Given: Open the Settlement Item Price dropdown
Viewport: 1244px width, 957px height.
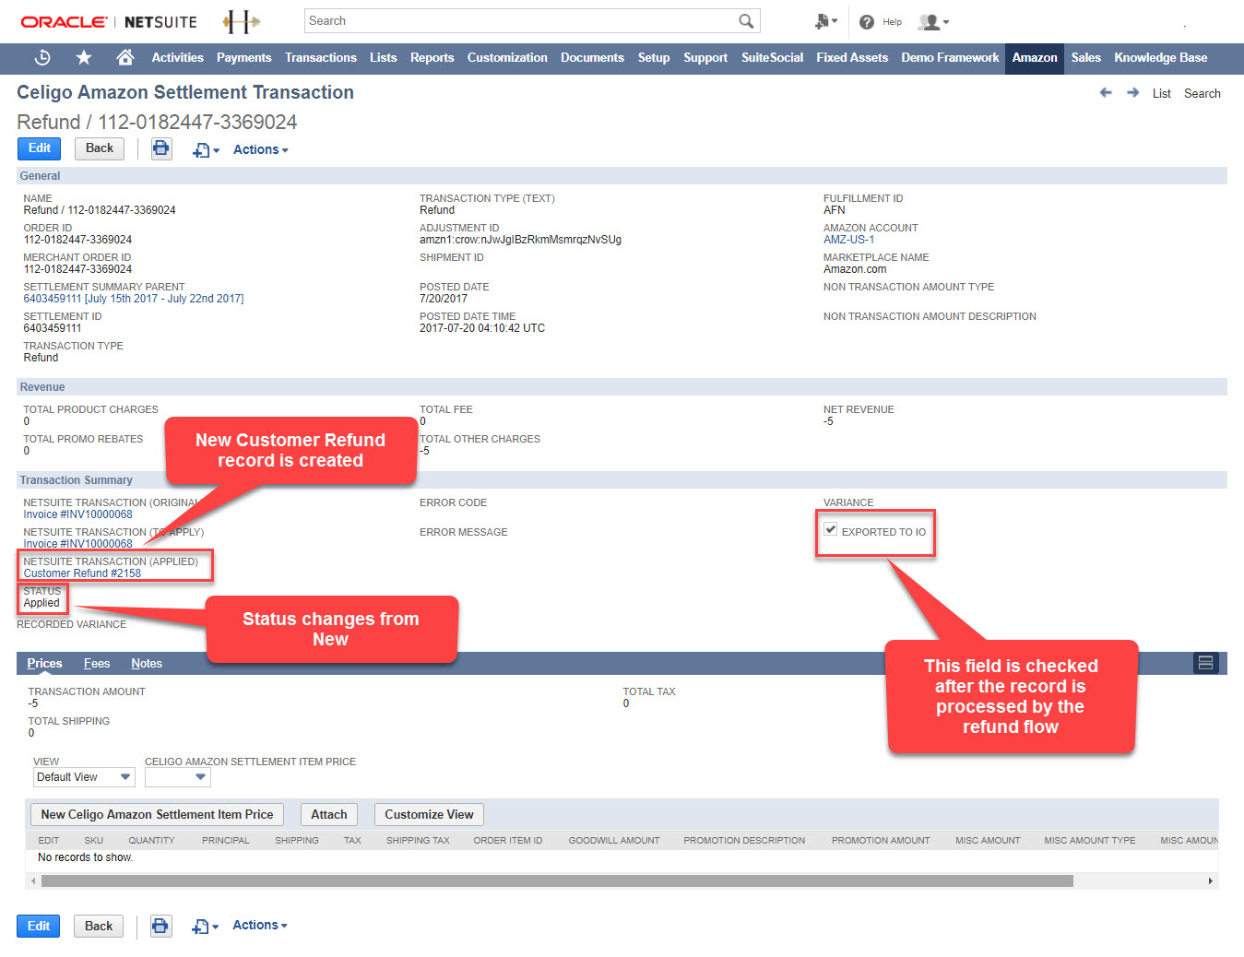Looking at the screenshot, I should [178, 777].
